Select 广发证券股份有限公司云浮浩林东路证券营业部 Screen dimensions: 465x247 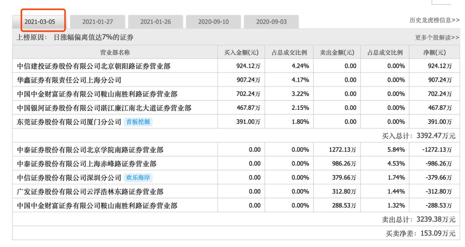(90, 191)
